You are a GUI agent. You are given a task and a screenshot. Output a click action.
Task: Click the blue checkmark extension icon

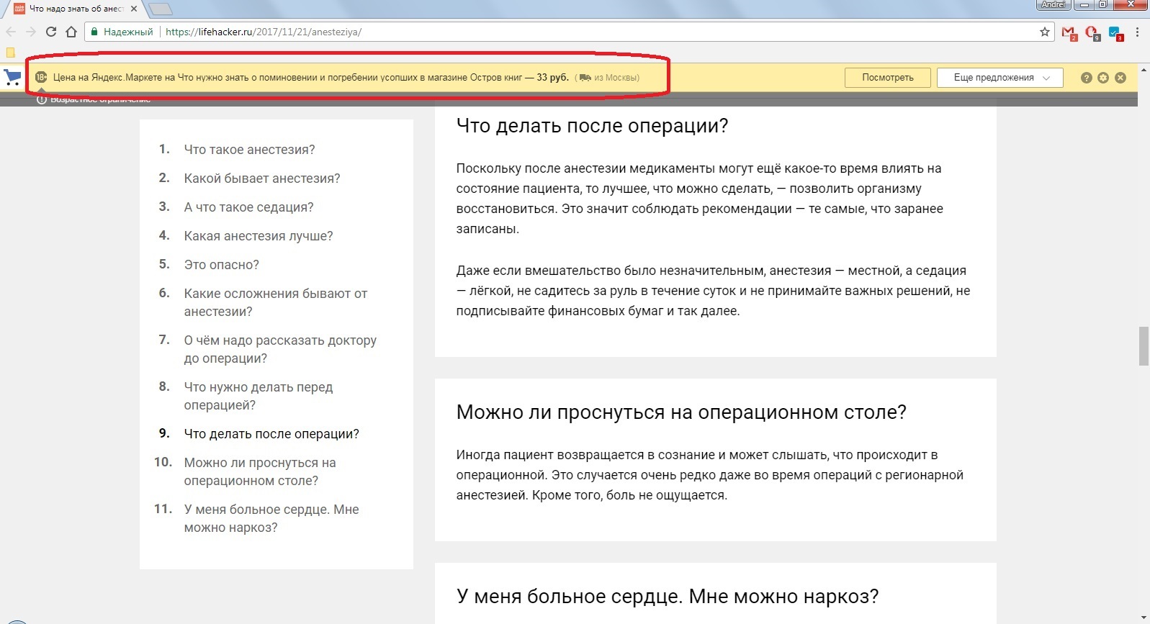1116,32
